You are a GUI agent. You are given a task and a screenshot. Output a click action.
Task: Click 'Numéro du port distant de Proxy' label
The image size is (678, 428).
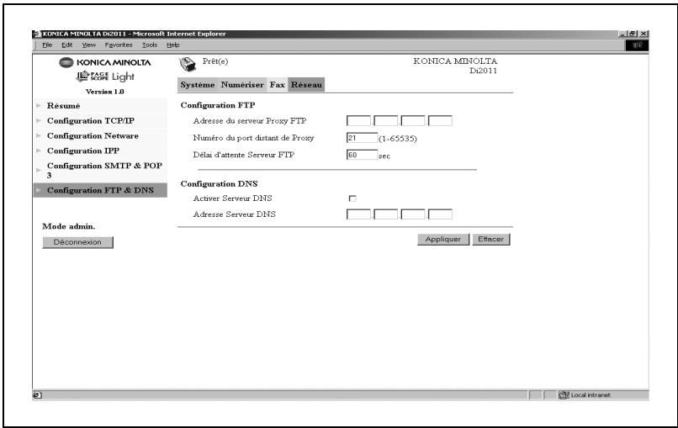point(253,138)
